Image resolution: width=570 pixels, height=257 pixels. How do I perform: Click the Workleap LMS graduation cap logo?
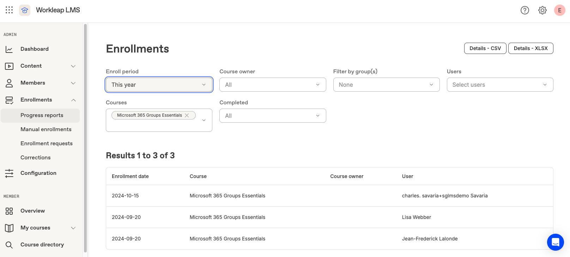(x=25, y=10)
